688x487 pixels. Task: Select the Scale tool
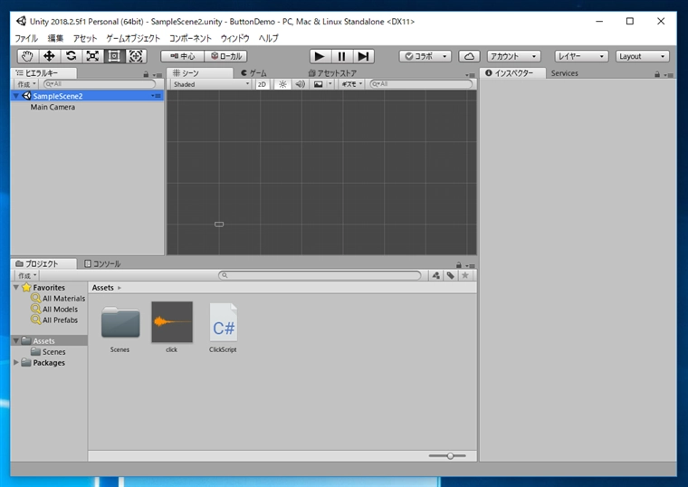tap(92, 56)
